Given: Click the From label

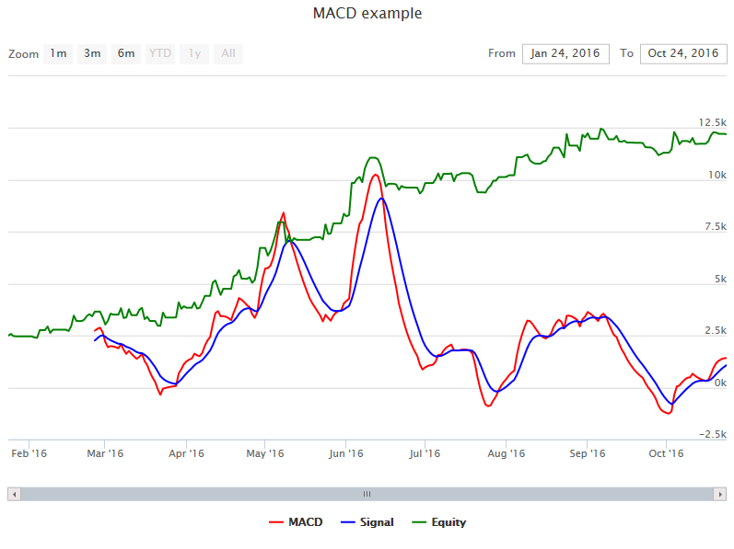Looking at the screenshot, I should point(501,53).
